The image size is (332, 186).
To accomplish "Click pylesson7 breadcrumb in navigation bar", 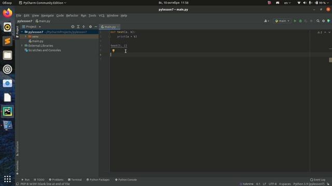I will pyautogui.click(x=25, y=21).
